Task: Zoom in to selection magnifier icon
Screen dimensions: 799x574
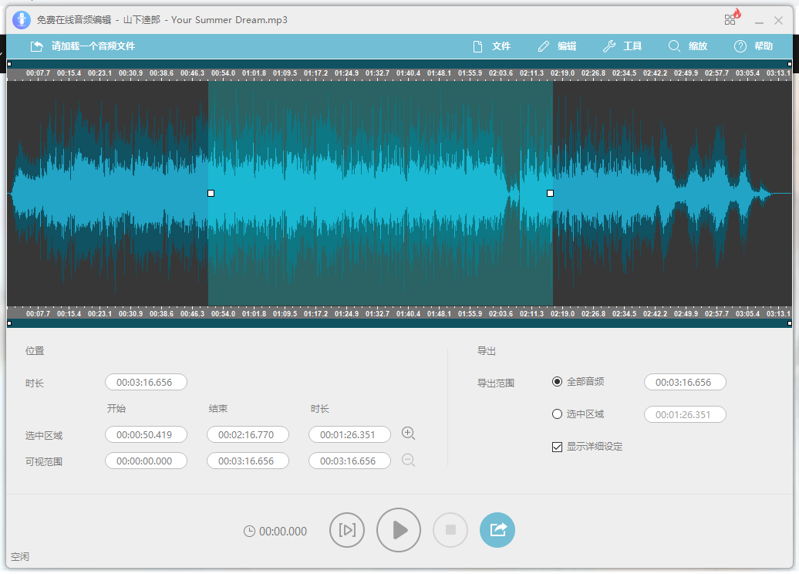Action: (x=408, y=434)
